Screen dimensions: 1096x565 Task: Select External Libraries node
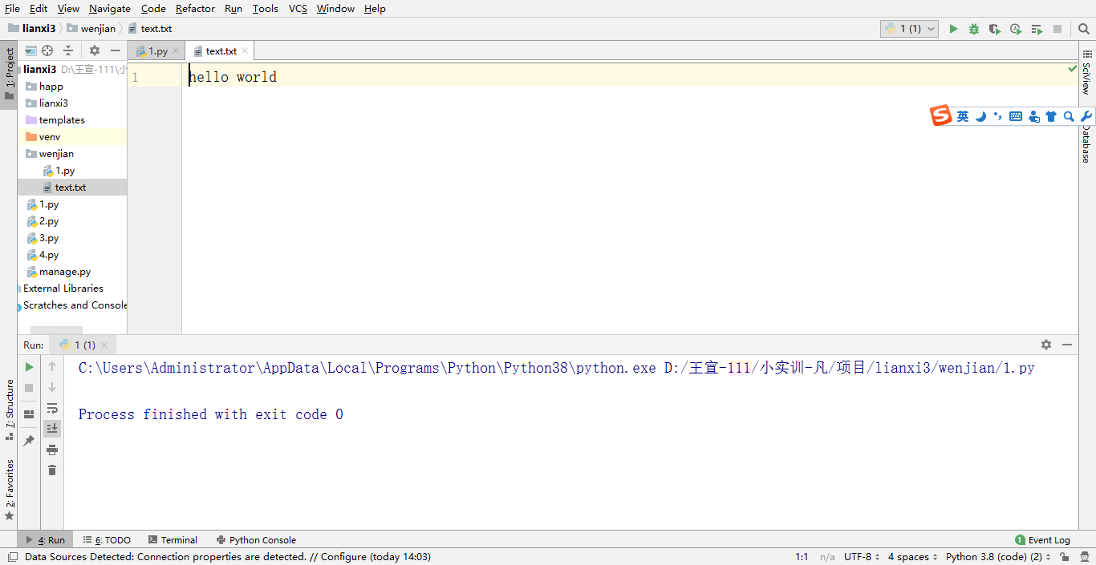click(x=63, y=289)
